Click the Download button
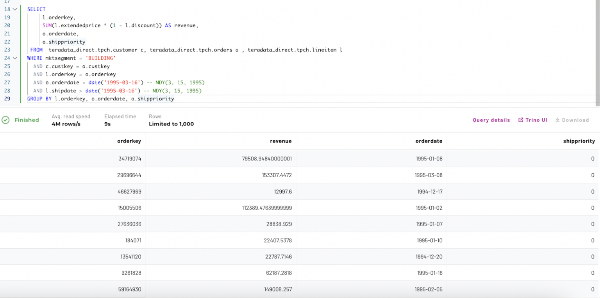Image resolution: width=600 pixels, height=298 pixels. click(572, 120)
